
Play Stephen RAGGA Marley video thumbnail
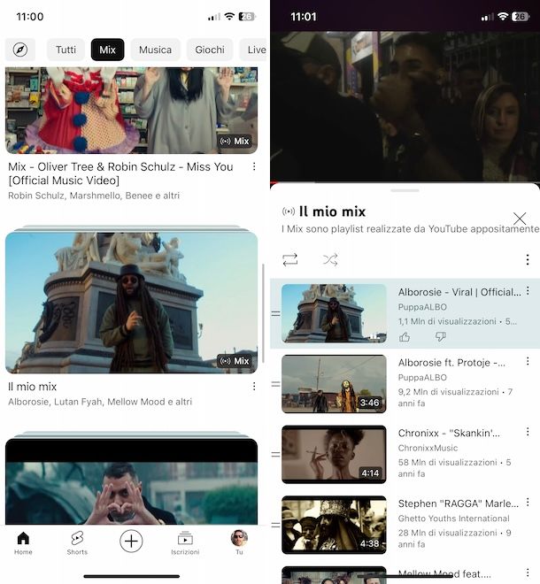[x=334, y=525]
